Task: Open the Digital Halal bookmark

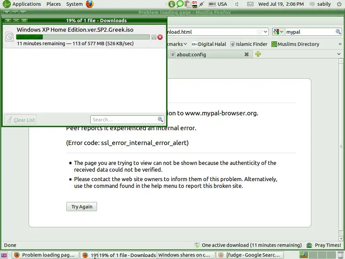Action: pos(209,44)
